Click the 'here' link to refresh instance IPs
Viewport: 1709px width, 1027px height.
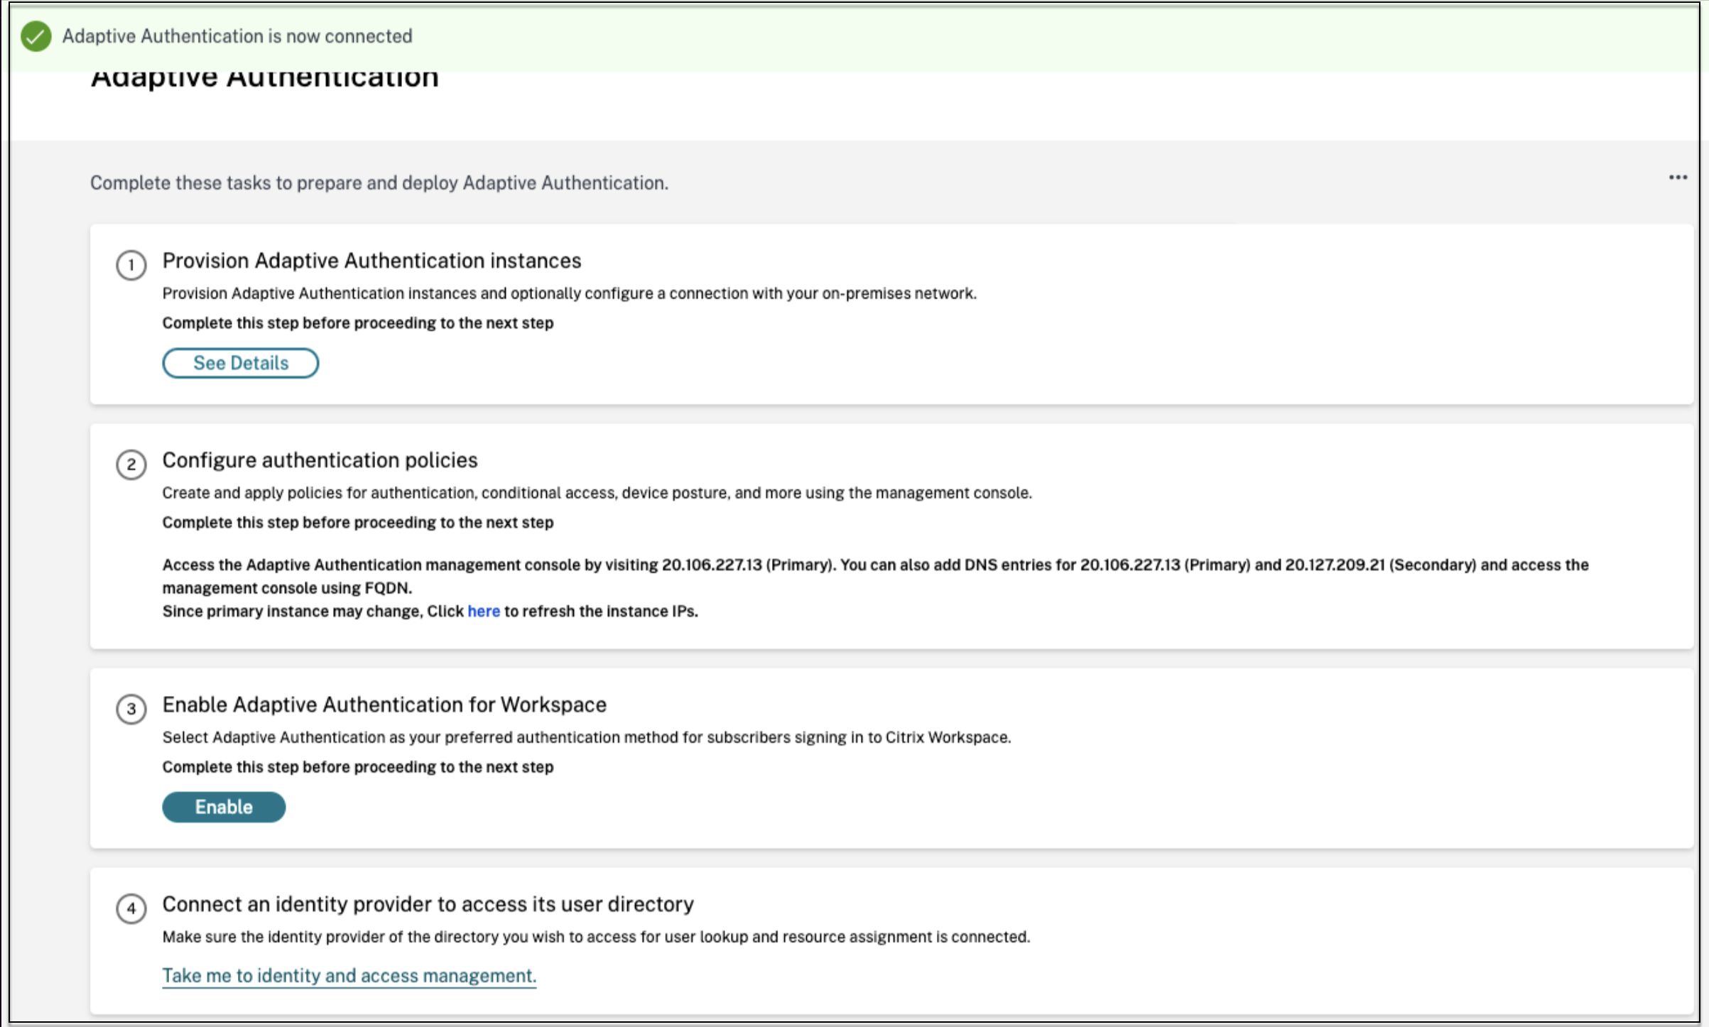pos(483,612)
